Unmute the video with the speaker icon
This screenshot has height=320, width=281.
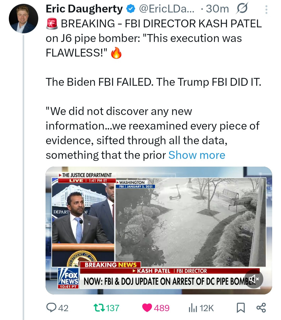[x=254, y=279]
